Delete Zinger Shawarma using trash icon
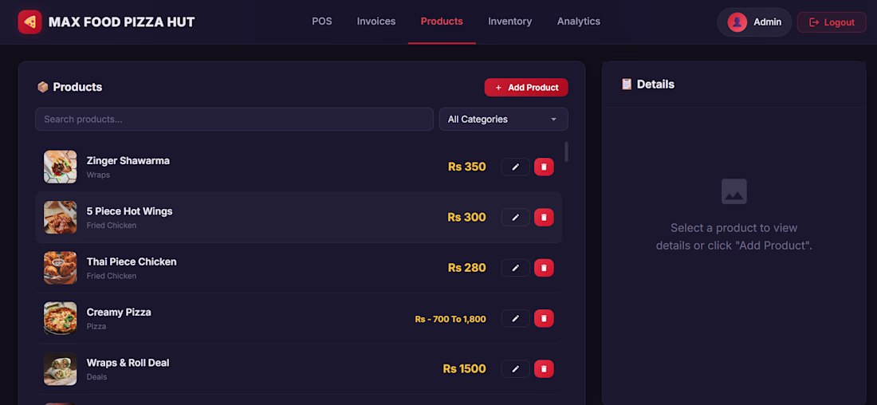Viewport: 877px width, 405px height. coord(544,167)
